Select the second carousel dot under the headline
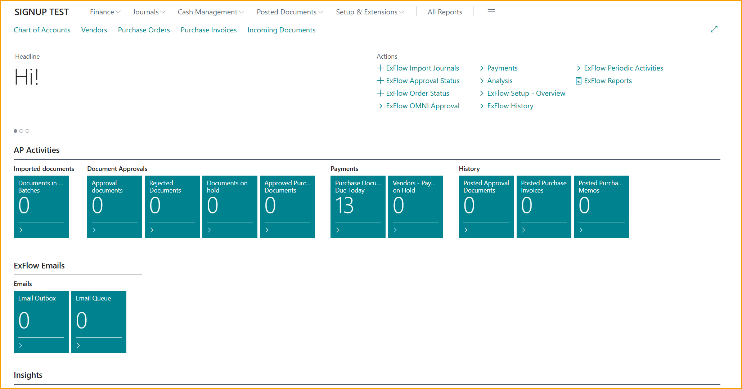Image resolution: width=742 pixels, height=389 pixels. (x=21, y=131)
